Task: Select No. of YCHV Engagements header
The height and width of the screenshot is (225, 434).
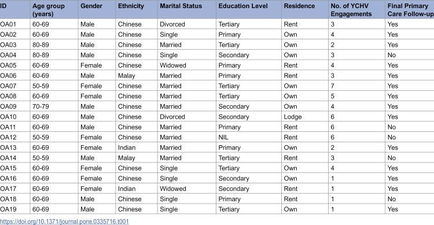Action: click(x=357, y=10)
